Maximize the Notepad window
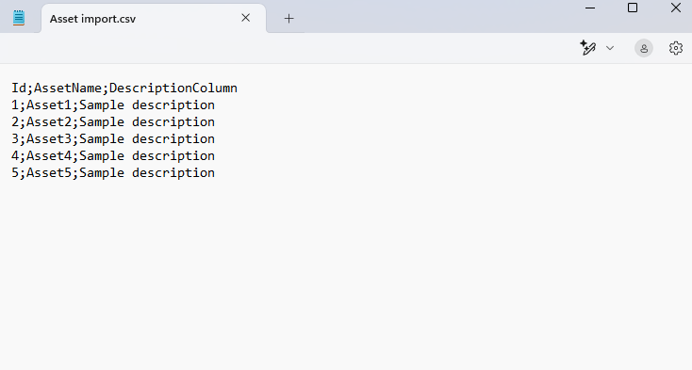The image size is (692, 370). click(x=633, y=8)
